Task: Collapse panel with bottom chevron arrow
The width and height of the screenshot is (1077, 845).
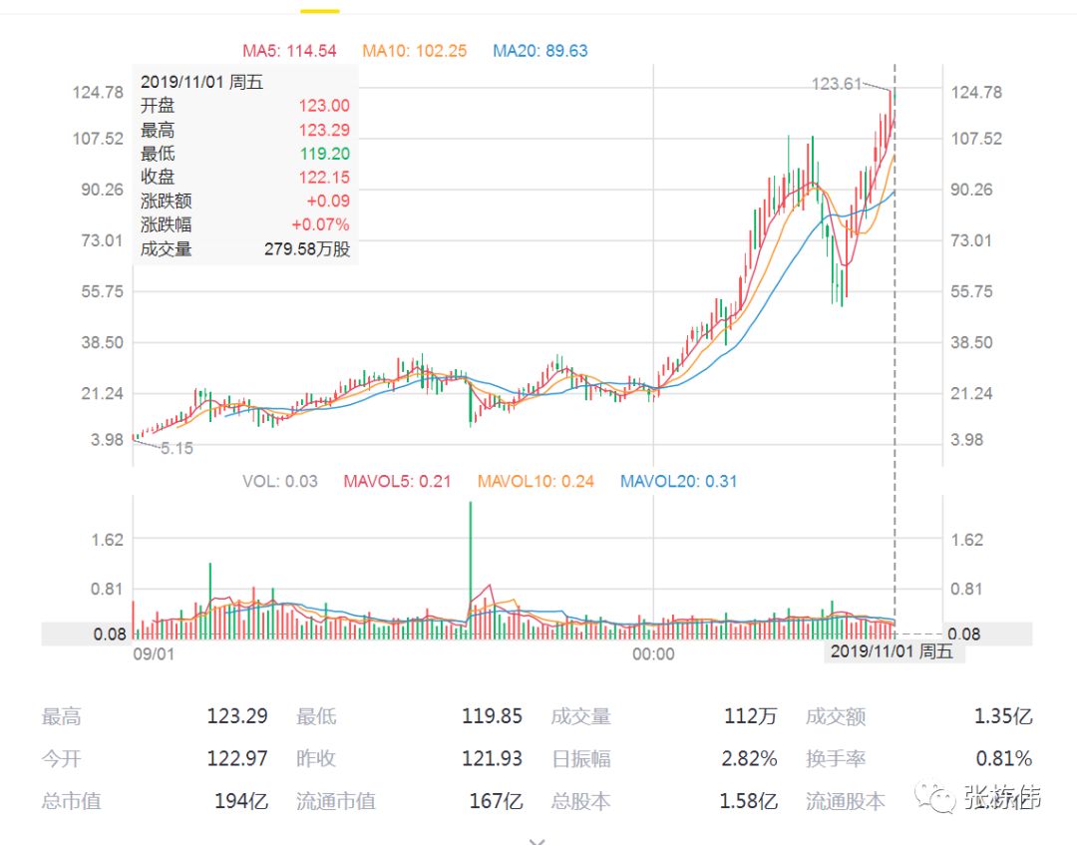Action: pos(538,841)
